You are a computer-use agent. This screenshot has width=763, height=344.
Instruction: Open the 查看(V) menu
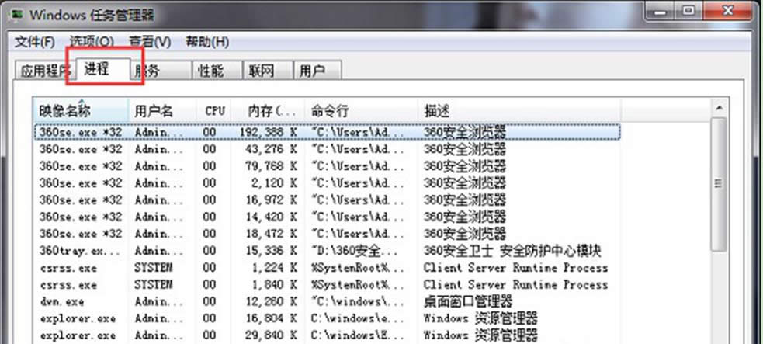coord(150,41)
